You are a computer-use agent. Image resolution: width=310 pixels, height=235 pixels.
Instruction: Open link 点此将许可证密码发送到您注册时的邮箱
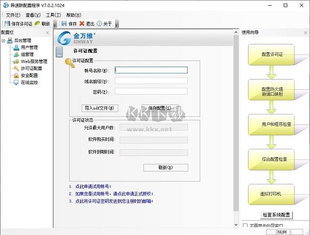pos(113,201)
